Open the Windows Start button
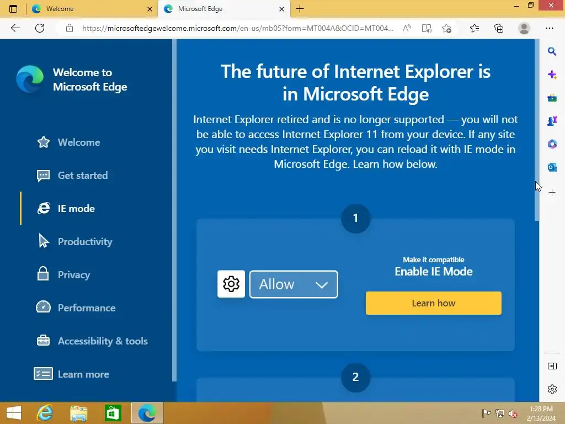 14,413
